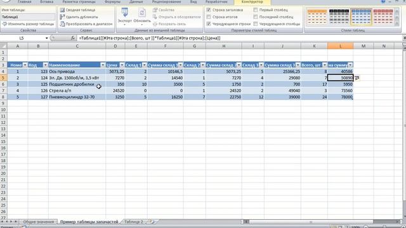Open the Склад 3 column filter dropdown
Screen dimensions: 406x228
[x=261, y=65]
